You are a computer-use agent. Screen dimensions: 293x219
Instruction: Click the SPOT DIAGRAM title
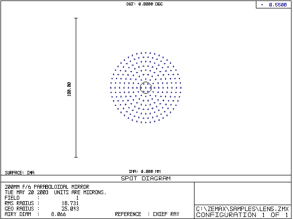click(x=146, y=178)
